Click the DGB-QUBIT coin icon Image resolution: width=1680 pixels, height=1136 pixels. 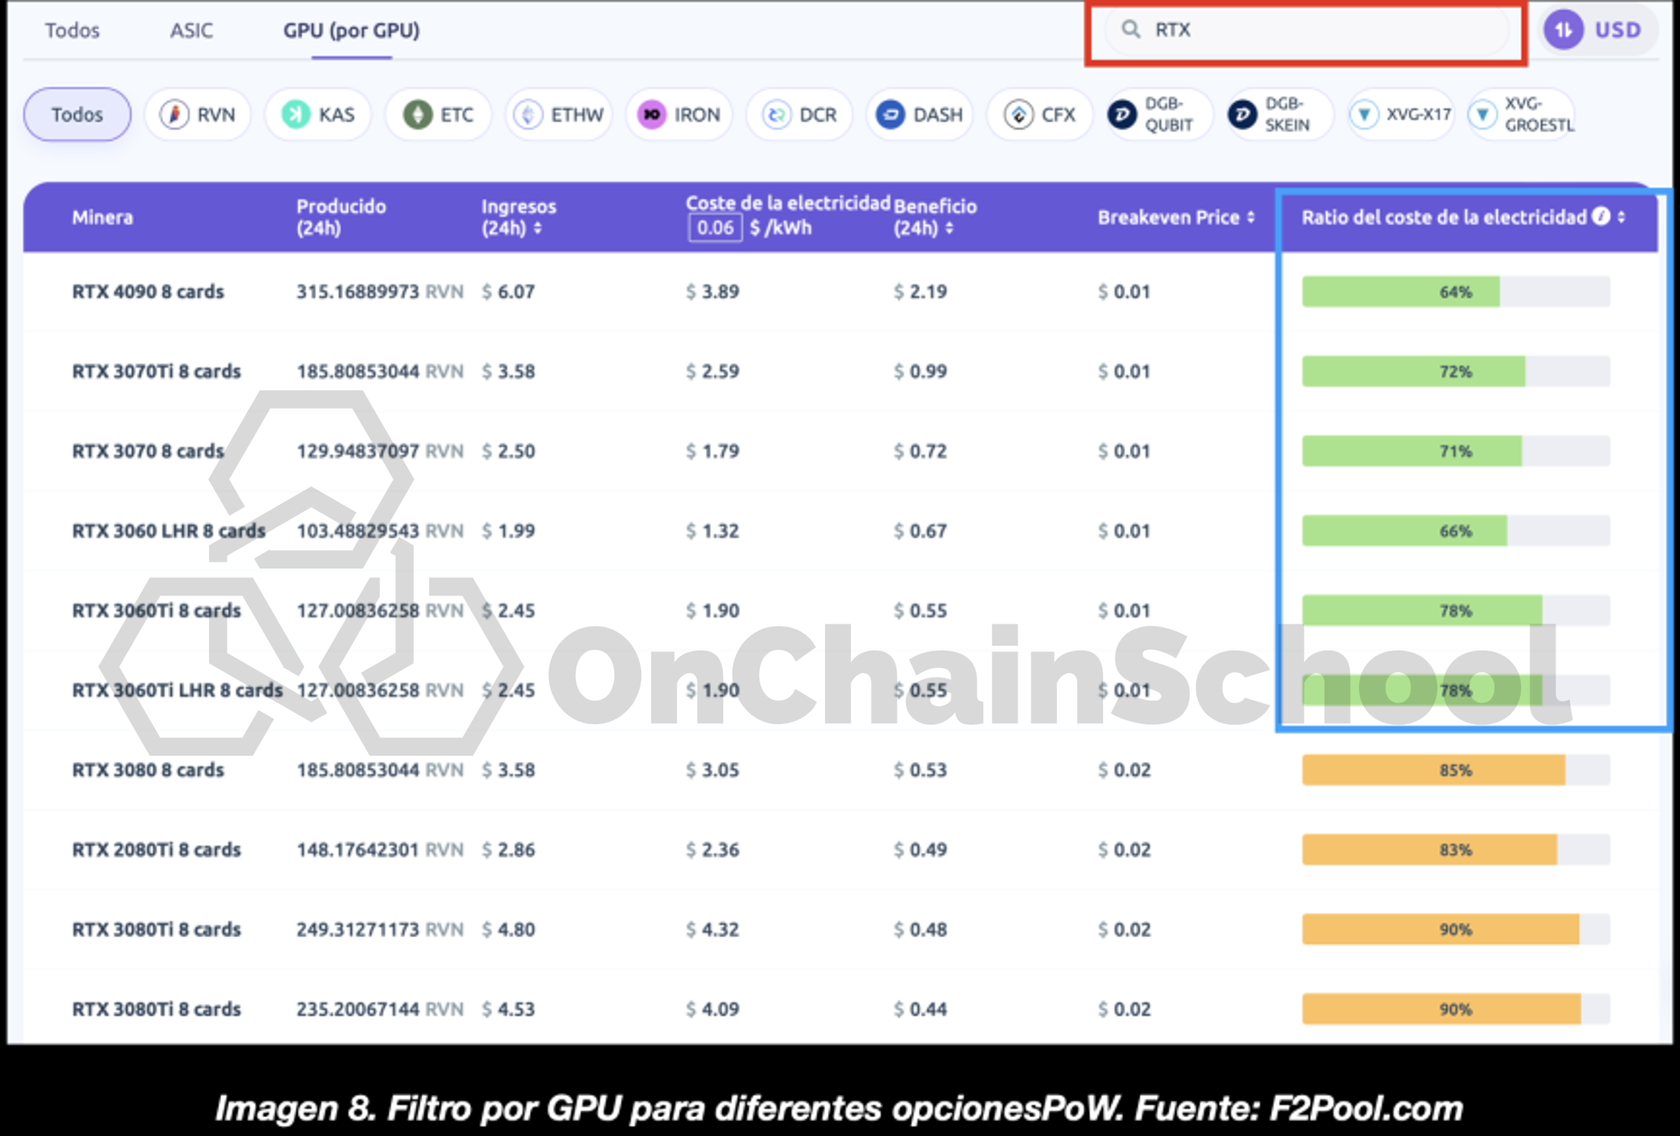point(1123,114)
